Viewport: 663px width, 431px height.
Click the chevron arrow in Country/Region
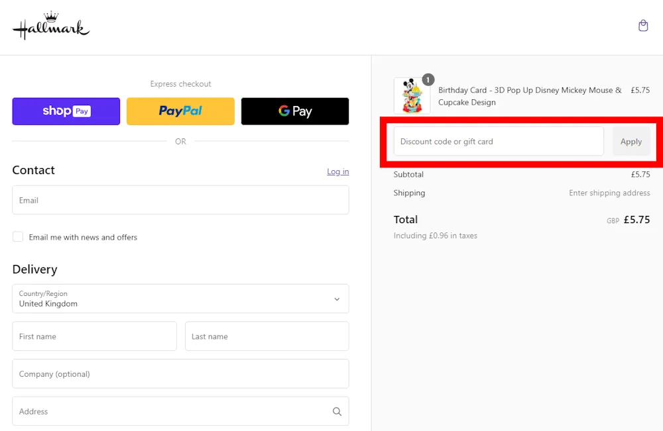tap(337, 299)
